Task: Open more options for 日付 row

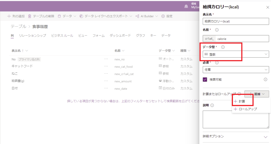Action: (x=106, y=88)
